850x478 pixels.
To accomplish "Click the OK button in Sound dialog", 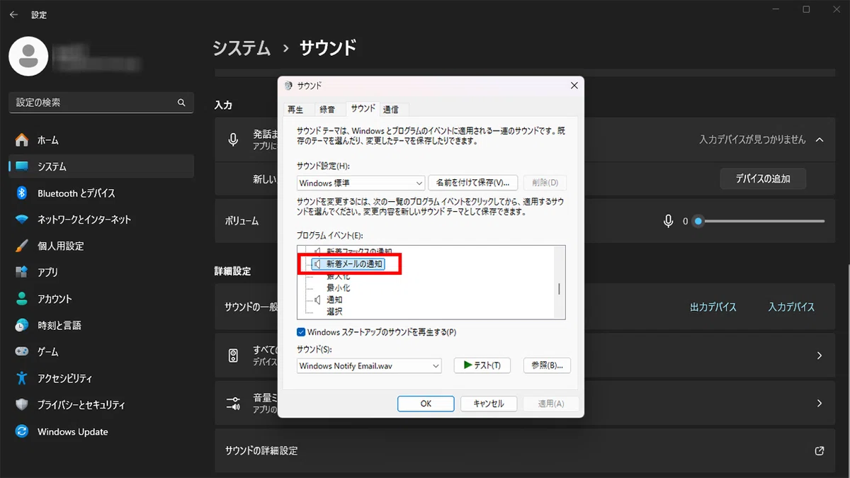I will [426, 404].
